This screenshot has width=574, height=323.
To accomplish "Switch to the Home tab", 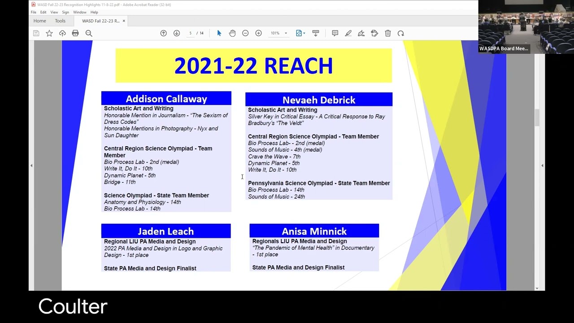I will coord(39,21).
